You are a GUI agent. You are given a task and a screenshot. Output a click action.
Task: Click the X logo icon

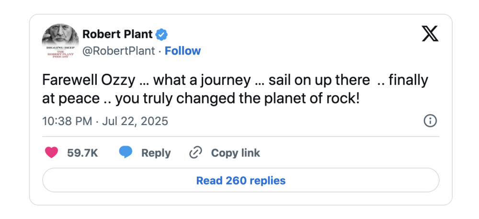430,34
